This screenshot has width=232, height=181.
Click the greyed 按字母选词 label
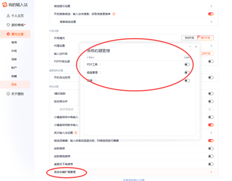coord(66,109)
